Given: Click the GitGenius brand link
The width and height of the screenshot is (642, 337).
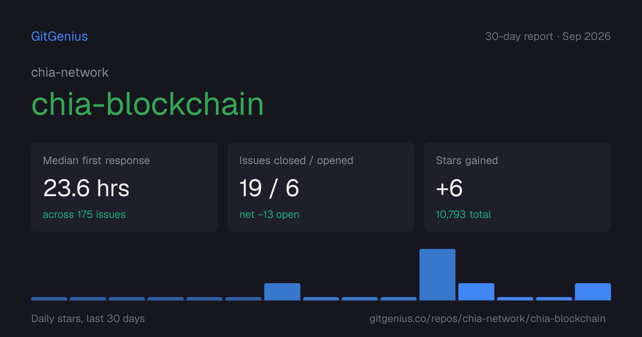Looking at the screenshot, I should pyautogui.click(x=60, y=36).
